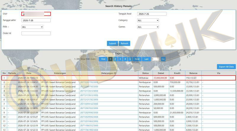Select the debet value 600,000.00
The width and height of the screenshot is (237, 131).
click(x=159, y=117)
